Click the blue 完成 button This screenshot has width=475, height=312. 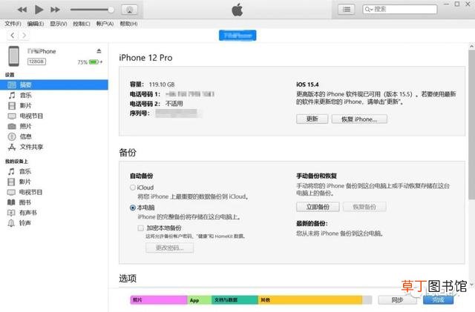point(438,300)
